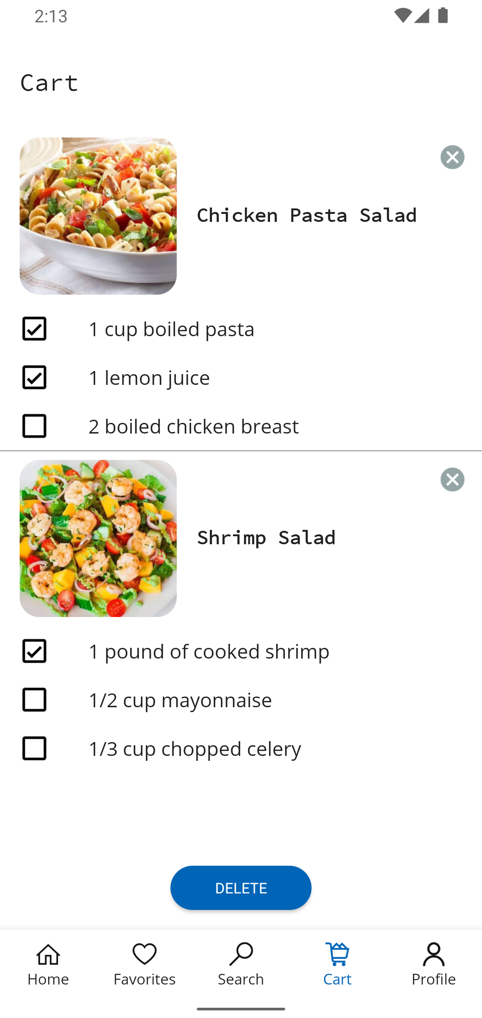This screenshot has width=482, height=1018.
Task: Tap the Shrimp Salad thumbnail image
Action: (98, 538)
